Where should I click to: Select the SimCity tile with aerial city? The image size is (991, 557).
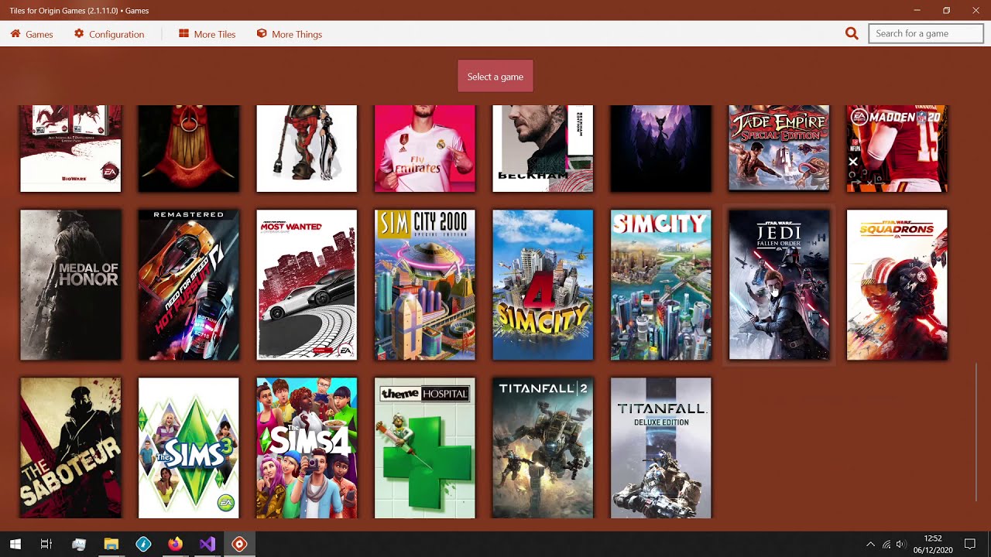pos(661,285)
